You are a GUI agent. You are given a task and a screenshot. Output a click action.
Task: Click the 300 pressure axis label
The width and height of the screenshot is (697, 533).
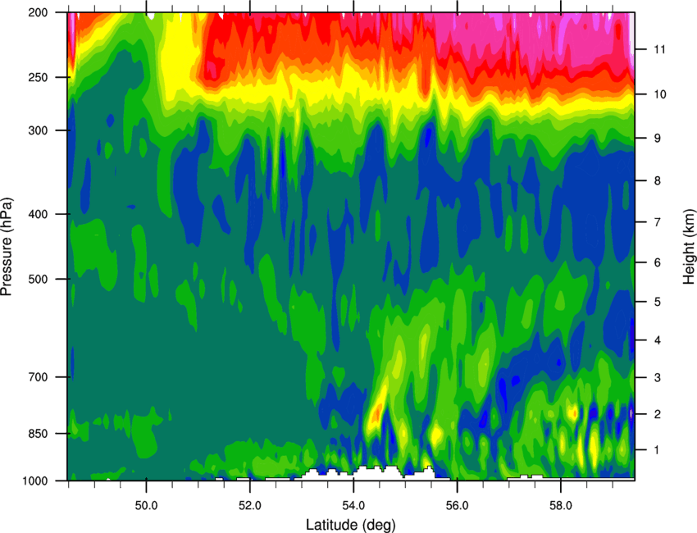[38, 130]
